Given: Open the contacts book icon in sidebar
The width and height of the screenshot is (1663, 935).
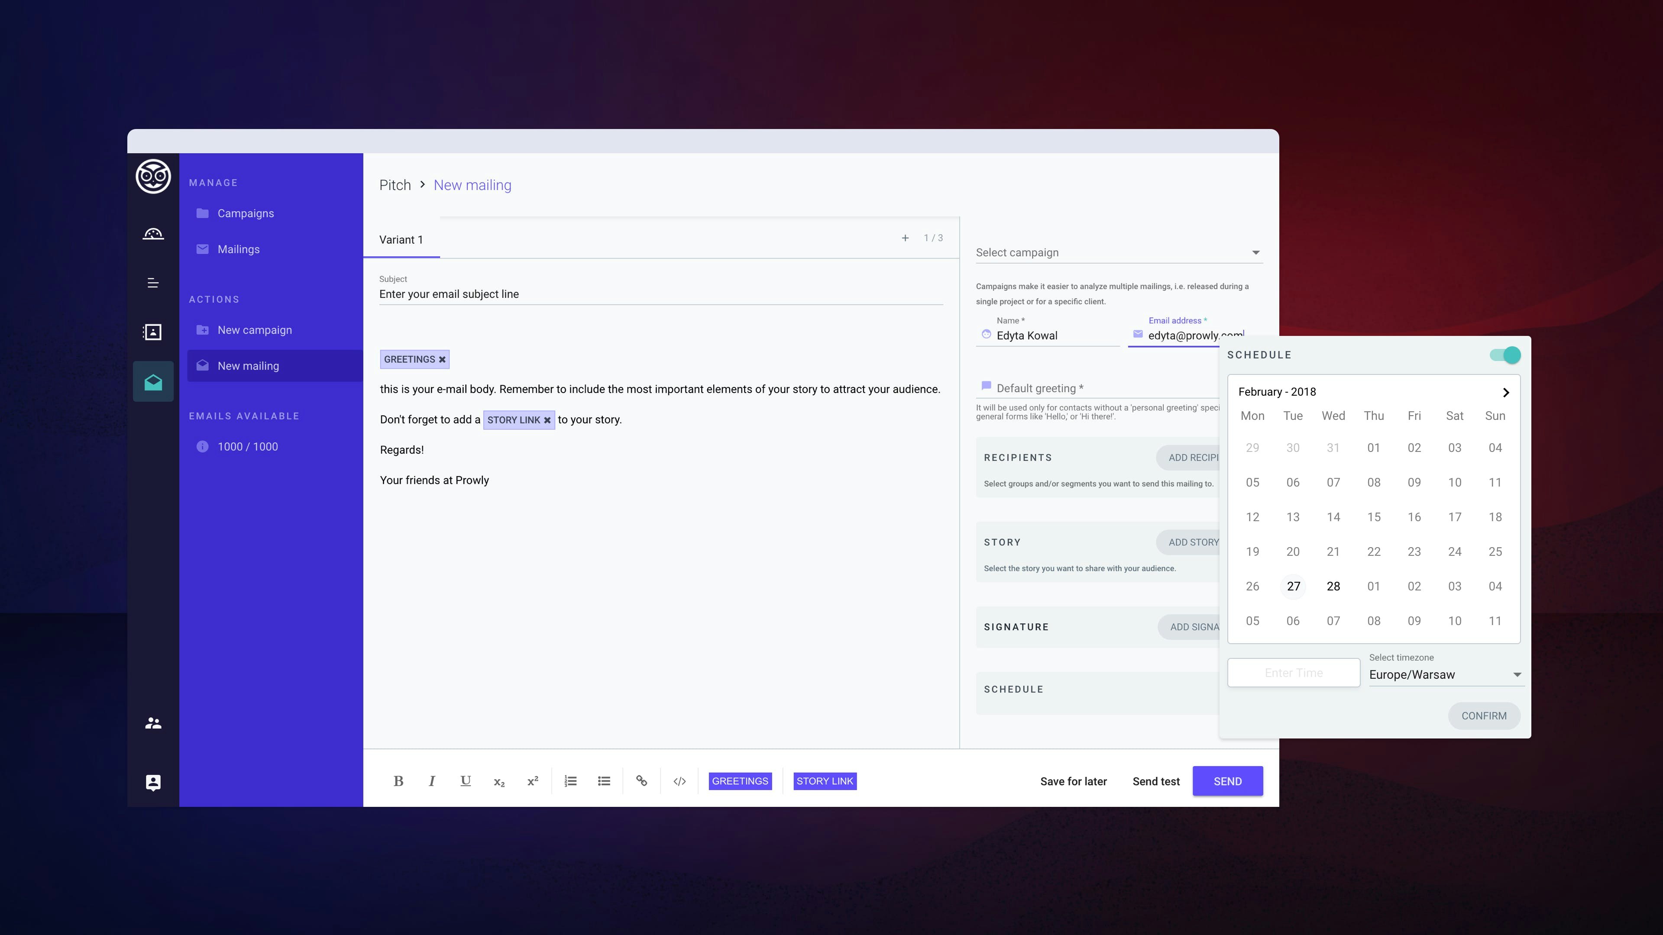Looking at the screenshot, I should tap(153, 332).
